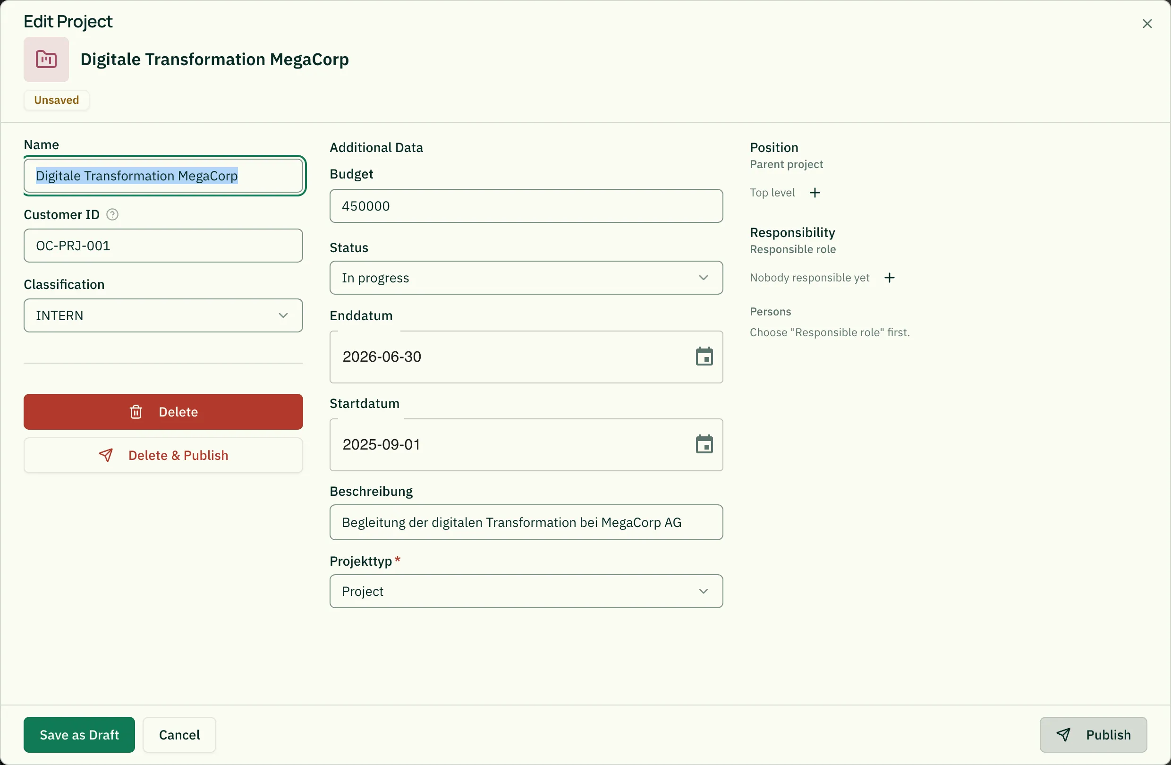This screenshot has height=765, width=1171.
Task: Click the Startdatum date value 2025-09-01
Action: click(382, 445)
